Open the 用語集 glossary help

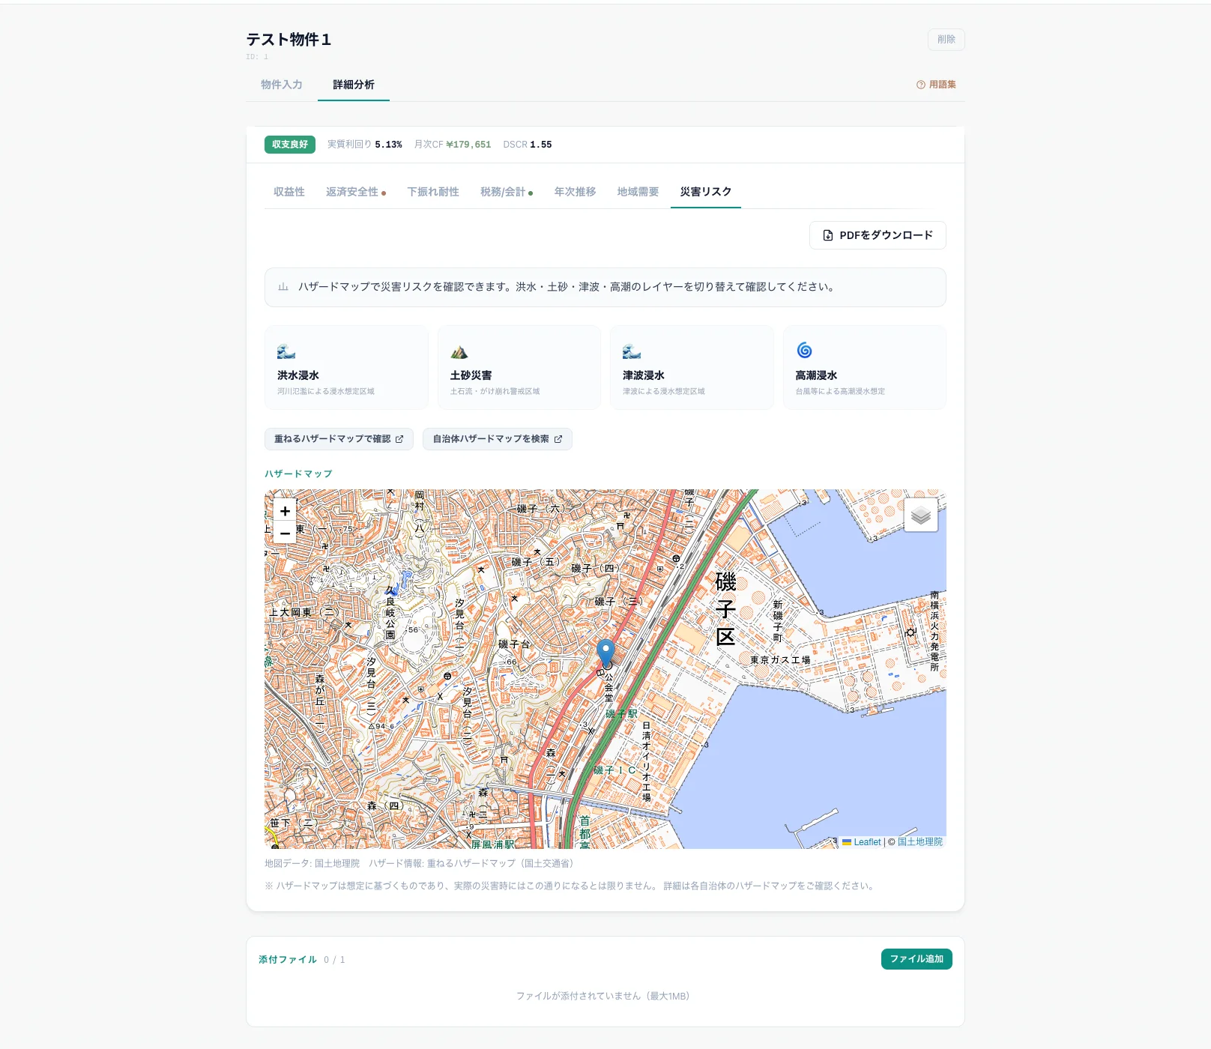click(x=936, y=85)
